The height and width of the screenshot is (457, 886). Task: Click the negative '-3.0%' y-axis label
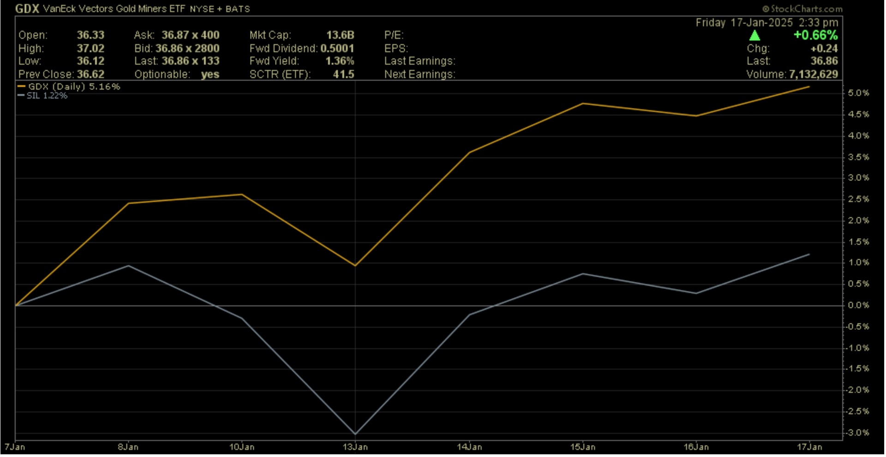(x=857, y=433)
